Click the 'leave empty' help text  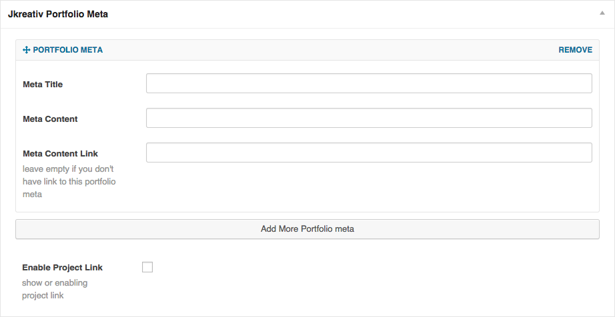click(69, 182)
